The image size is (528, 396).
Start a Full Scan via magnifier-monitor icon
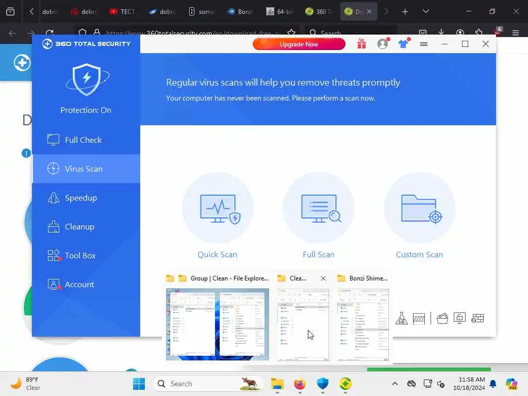pos(319,208)
